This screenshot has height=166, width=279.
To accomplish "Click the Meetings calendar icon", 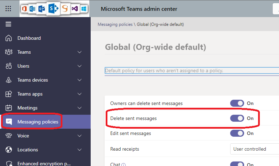I will coord(8,108).
